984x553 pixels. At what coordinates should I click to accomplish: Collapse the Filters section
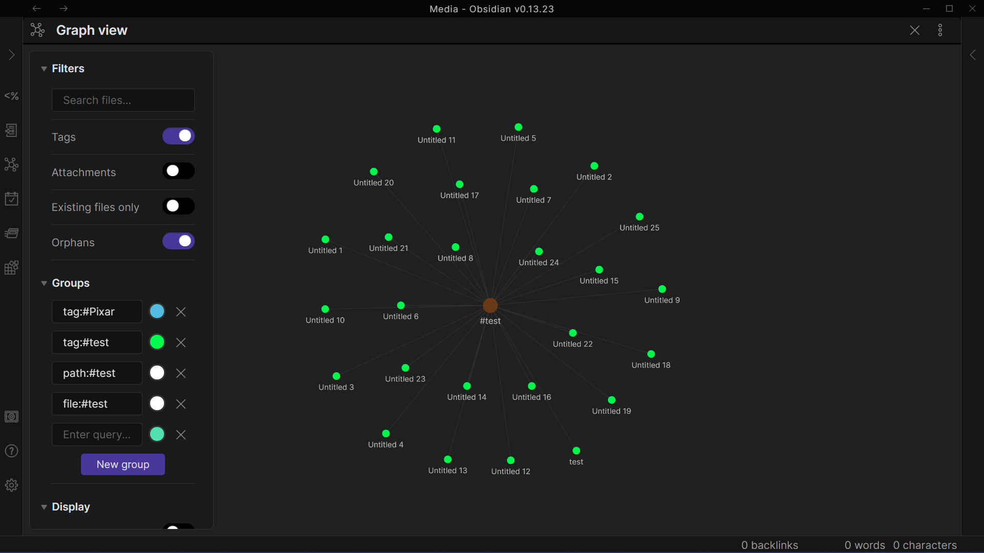tap(44, 69)
